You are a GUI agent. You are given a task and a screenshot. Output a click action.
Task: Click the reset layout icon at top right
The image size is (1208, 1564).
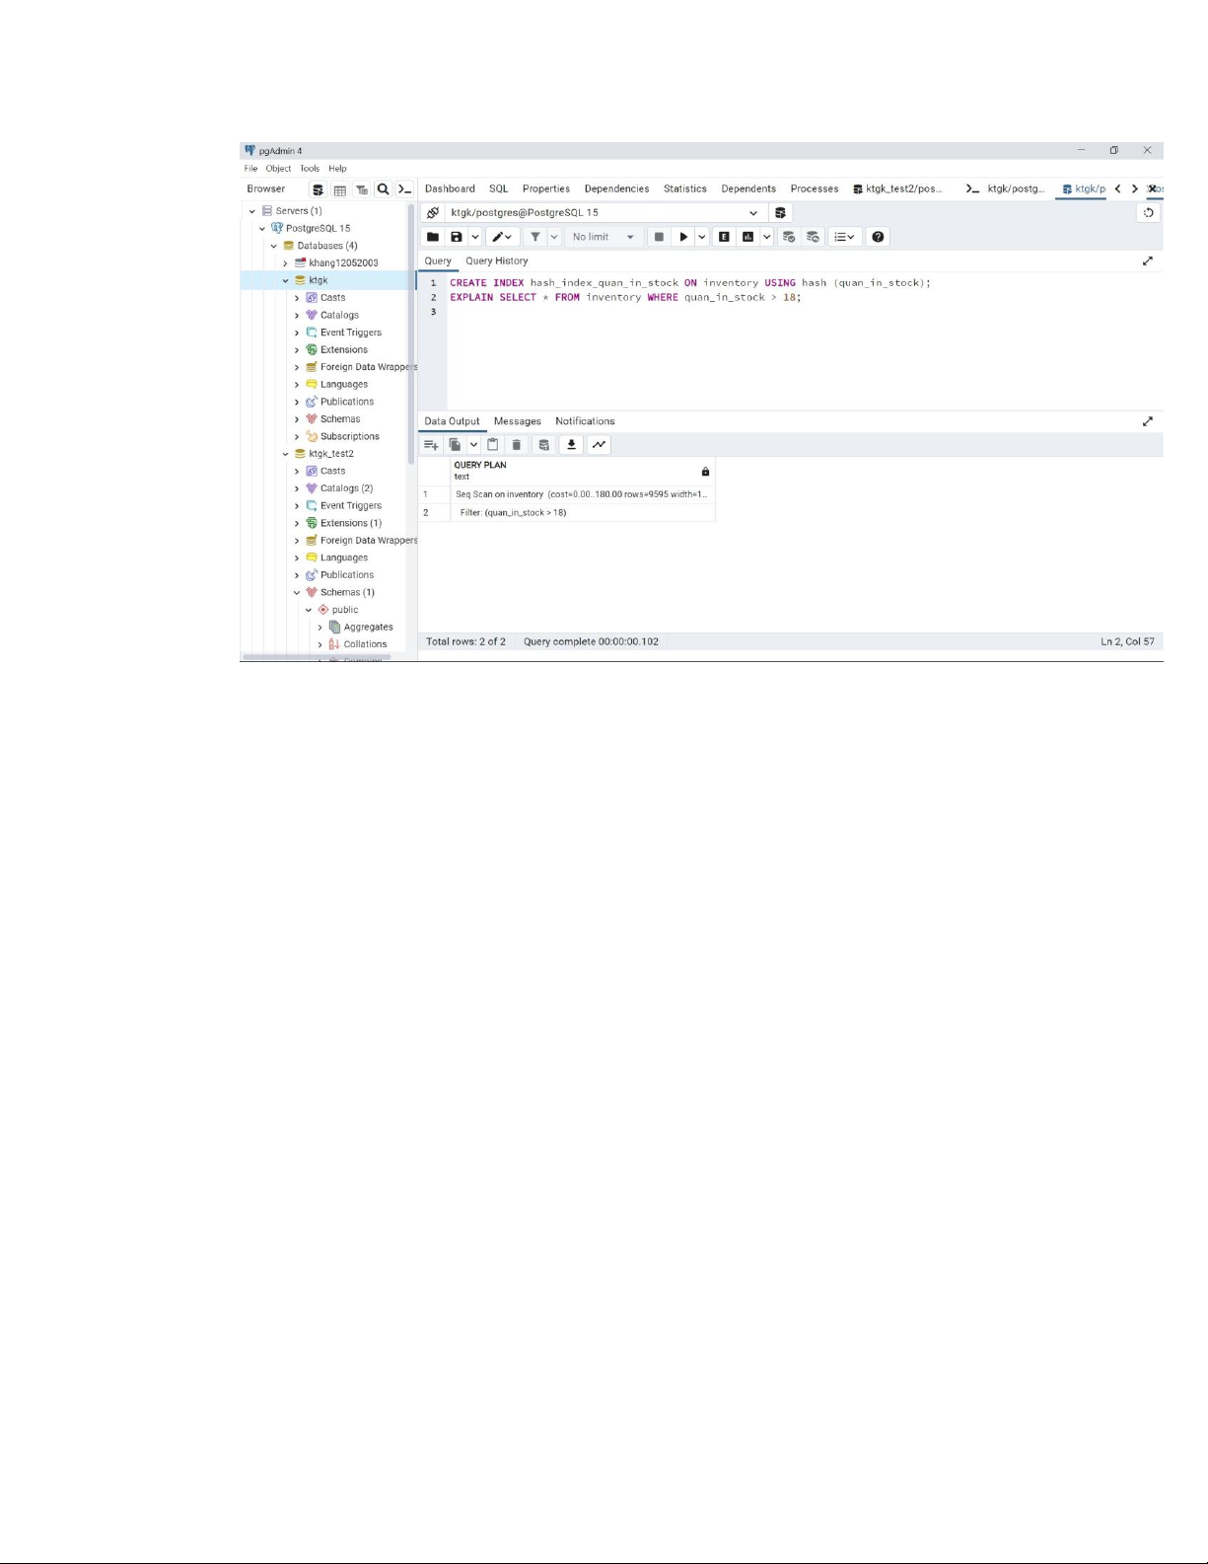click(1149, 213)
